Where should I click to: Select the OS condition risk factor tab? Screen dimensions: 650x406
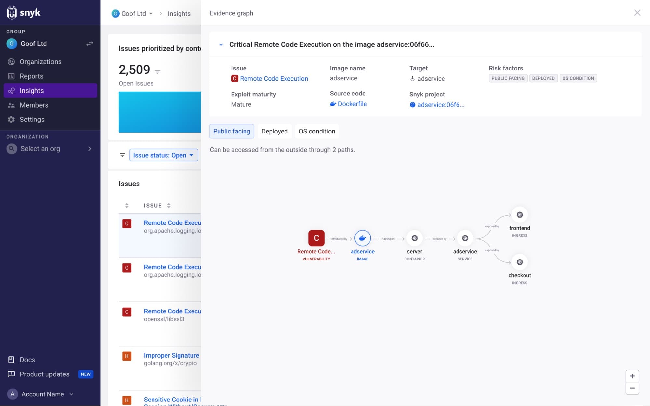point(317,131)
